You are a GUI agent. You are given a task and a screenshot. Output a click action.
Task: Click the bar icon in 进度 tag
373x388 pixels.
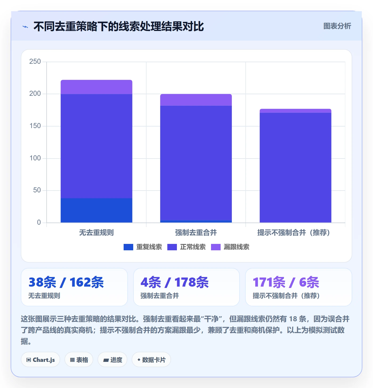coord(106,360)
